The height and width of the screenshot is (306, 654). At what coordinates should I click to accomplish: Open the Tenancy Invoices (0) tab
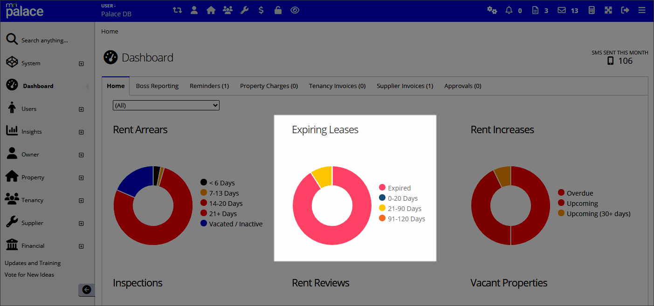[x=337, y=86]
